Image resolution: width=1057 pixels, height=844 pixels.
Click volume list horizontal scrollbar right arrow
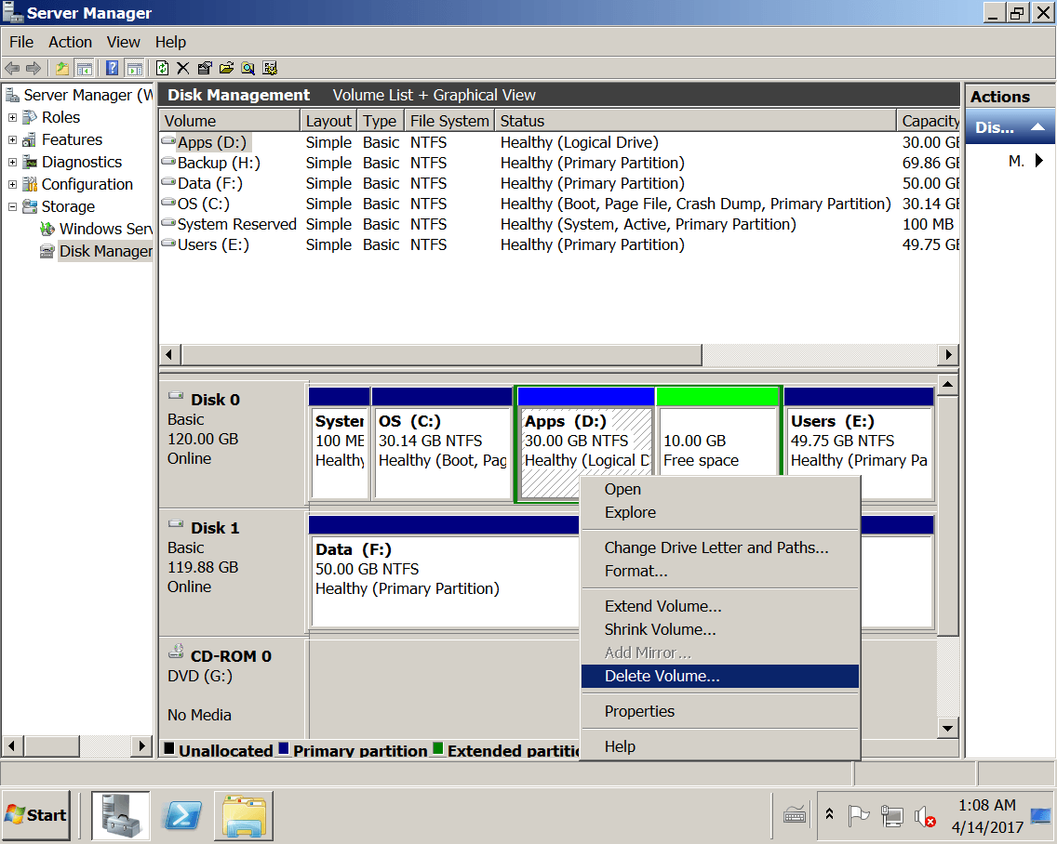pyautogui.click(x=948, y=354)
